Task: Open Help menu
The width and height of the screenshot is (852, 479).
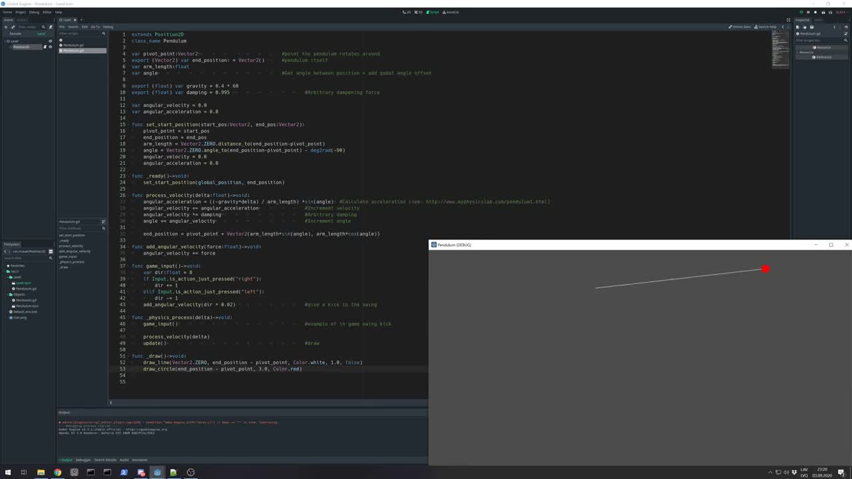Action: (x=59, y=12)
